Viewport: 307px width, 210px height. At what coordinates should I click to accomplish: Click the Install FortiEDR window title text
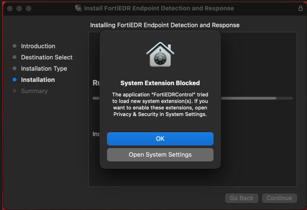[x=159, y=8]
